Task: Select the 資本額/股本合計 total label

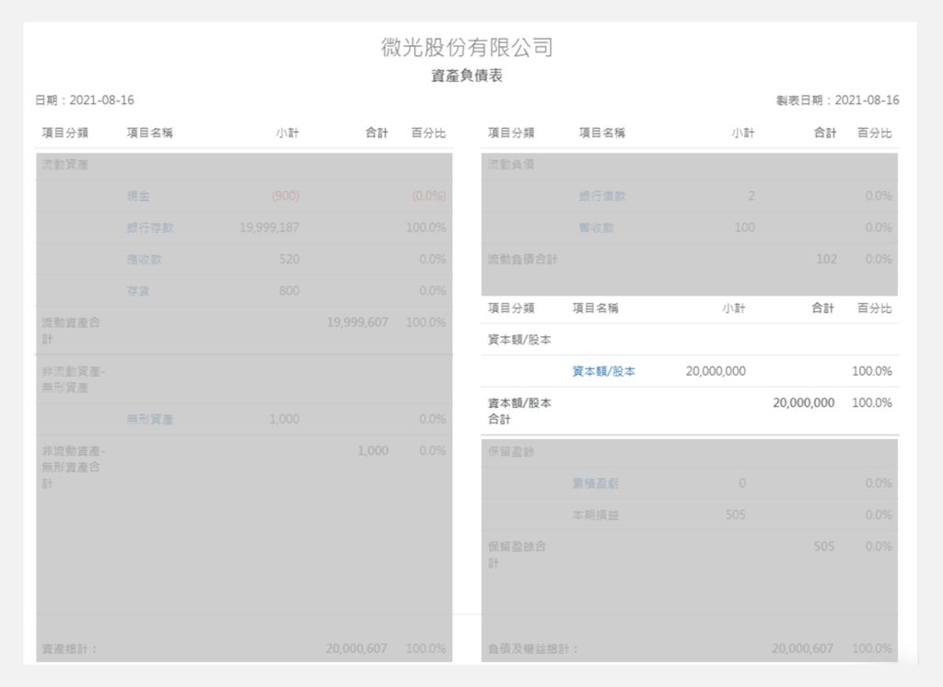Action: (519, 411)
